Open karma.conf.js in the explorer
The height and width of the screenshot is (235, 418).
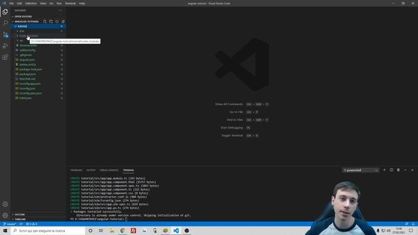click(39, 65)
